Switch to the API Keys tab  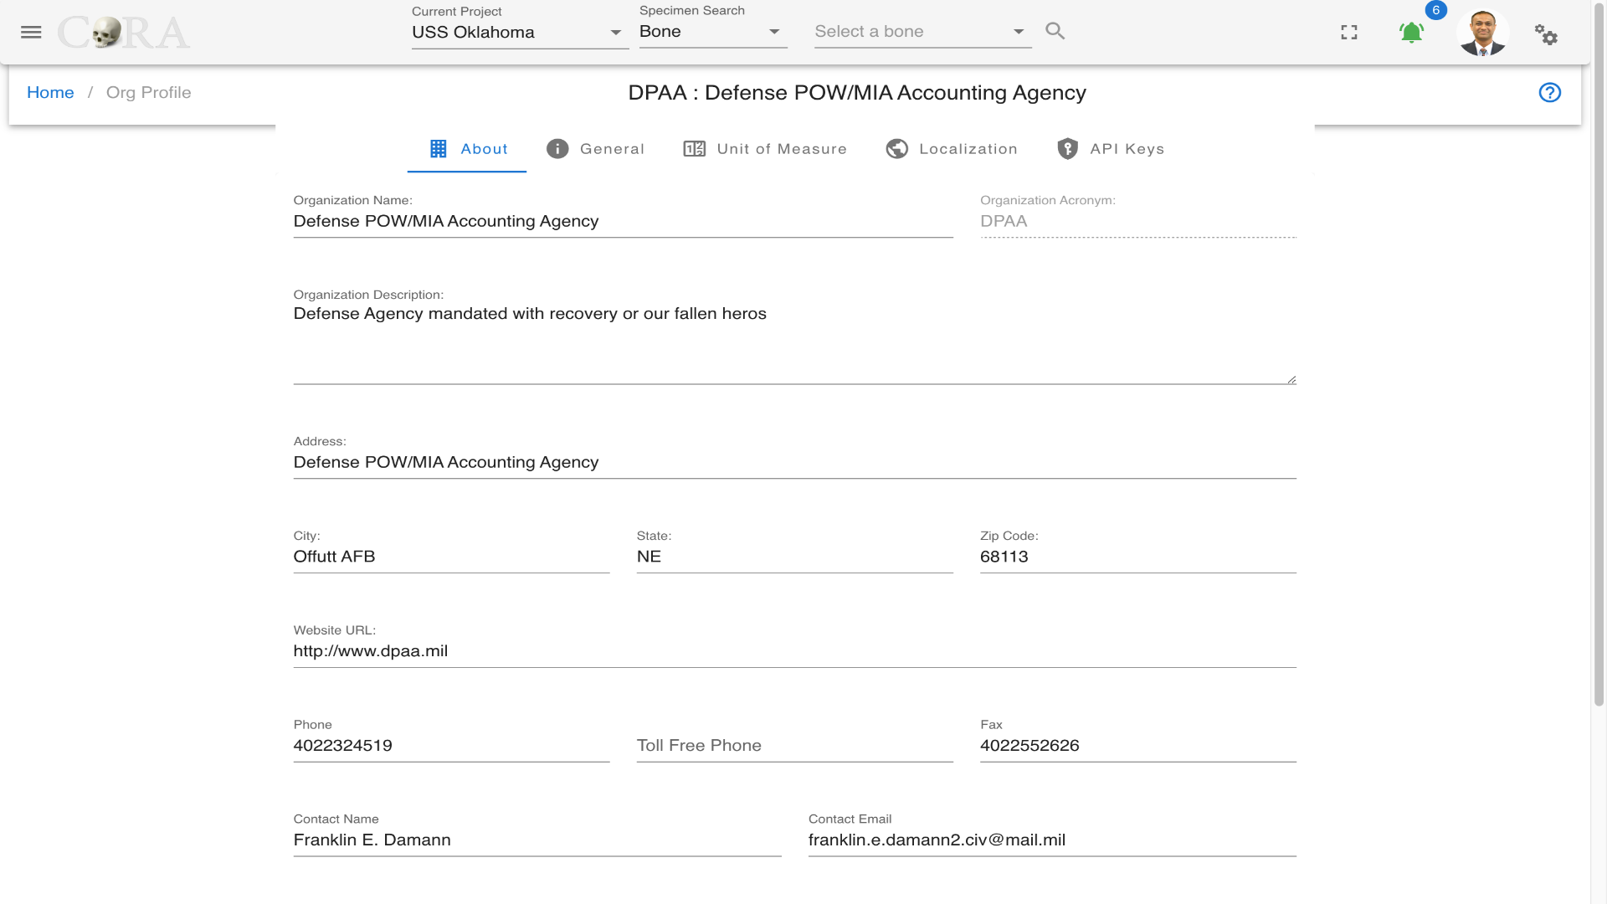[x=1111, y=149]
